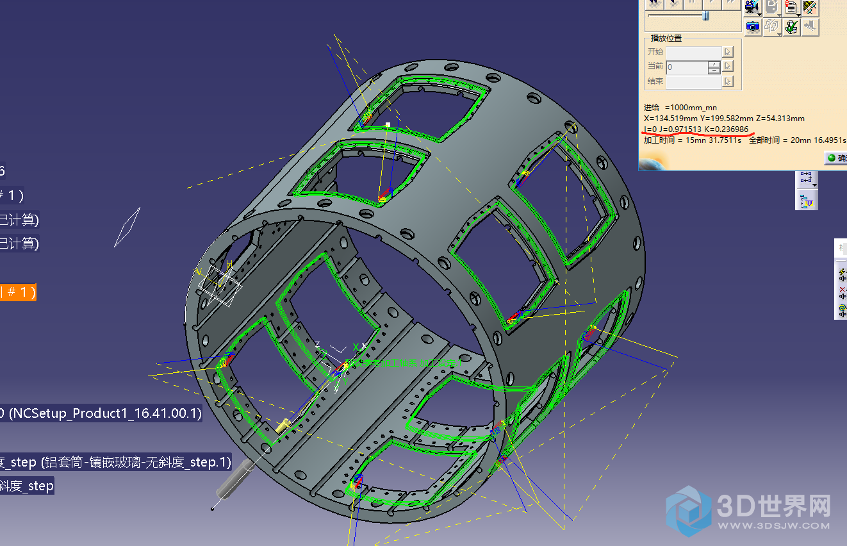Click the pick-point button next to 开始 field
This screenshot has height=546, width=847.
728,52
